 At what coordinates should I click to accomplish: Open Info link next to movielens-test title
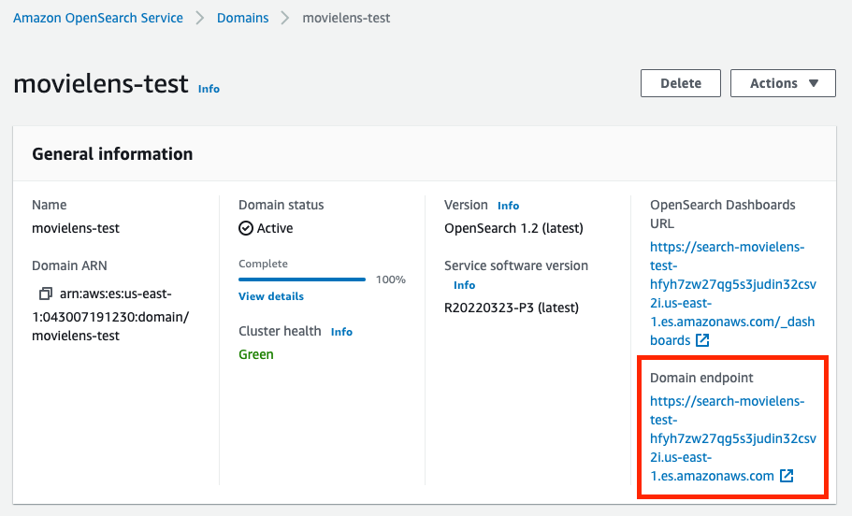click(x=209, y=89)
